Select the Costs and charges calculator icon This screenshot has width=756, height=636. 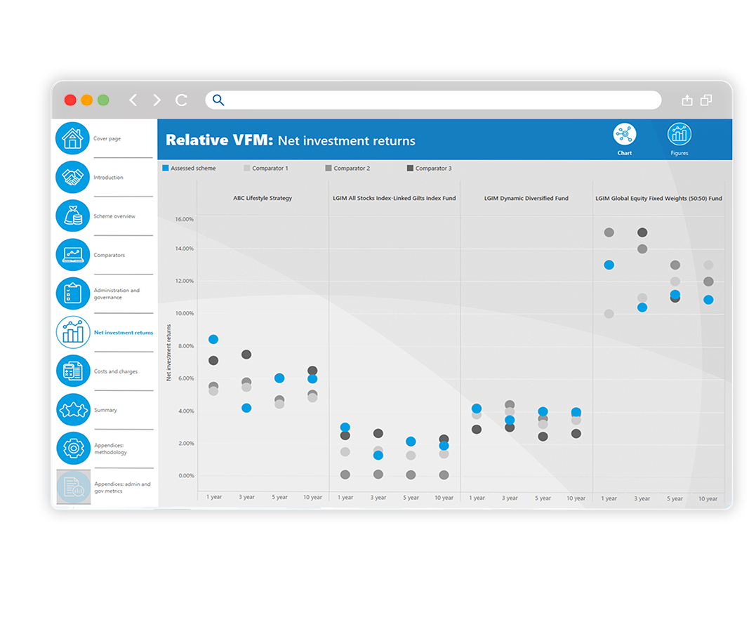(72, 371)
